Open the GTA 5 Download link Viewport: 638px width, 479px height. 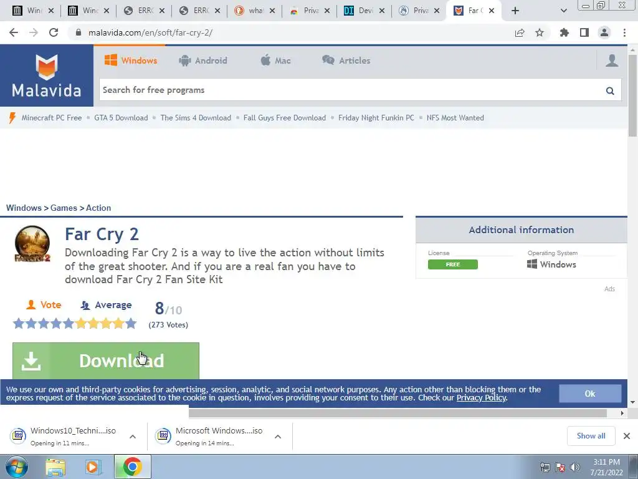121,118
